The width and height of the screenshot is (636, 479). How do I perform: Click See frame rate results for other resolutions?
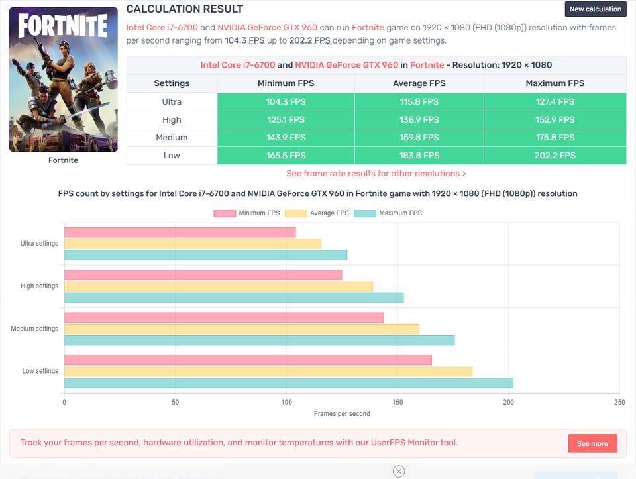pos(376,174)
